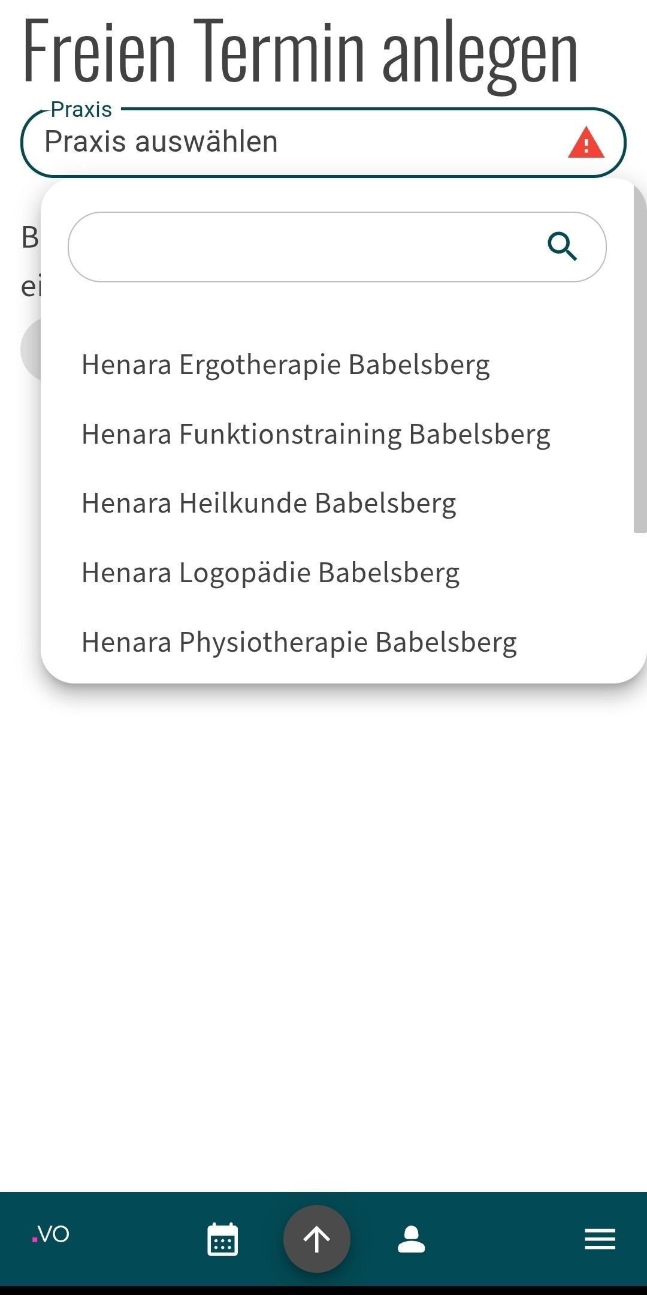Choose Henara Funktionstraining Babelsberg

(316, 434)
